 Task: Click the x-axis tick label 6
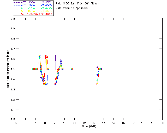point(26,123)
